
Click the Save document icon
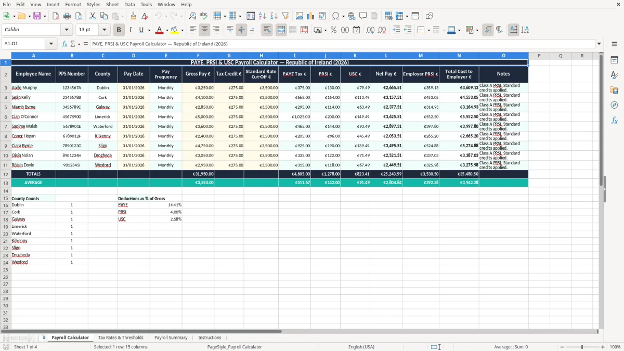click(37, 16)
